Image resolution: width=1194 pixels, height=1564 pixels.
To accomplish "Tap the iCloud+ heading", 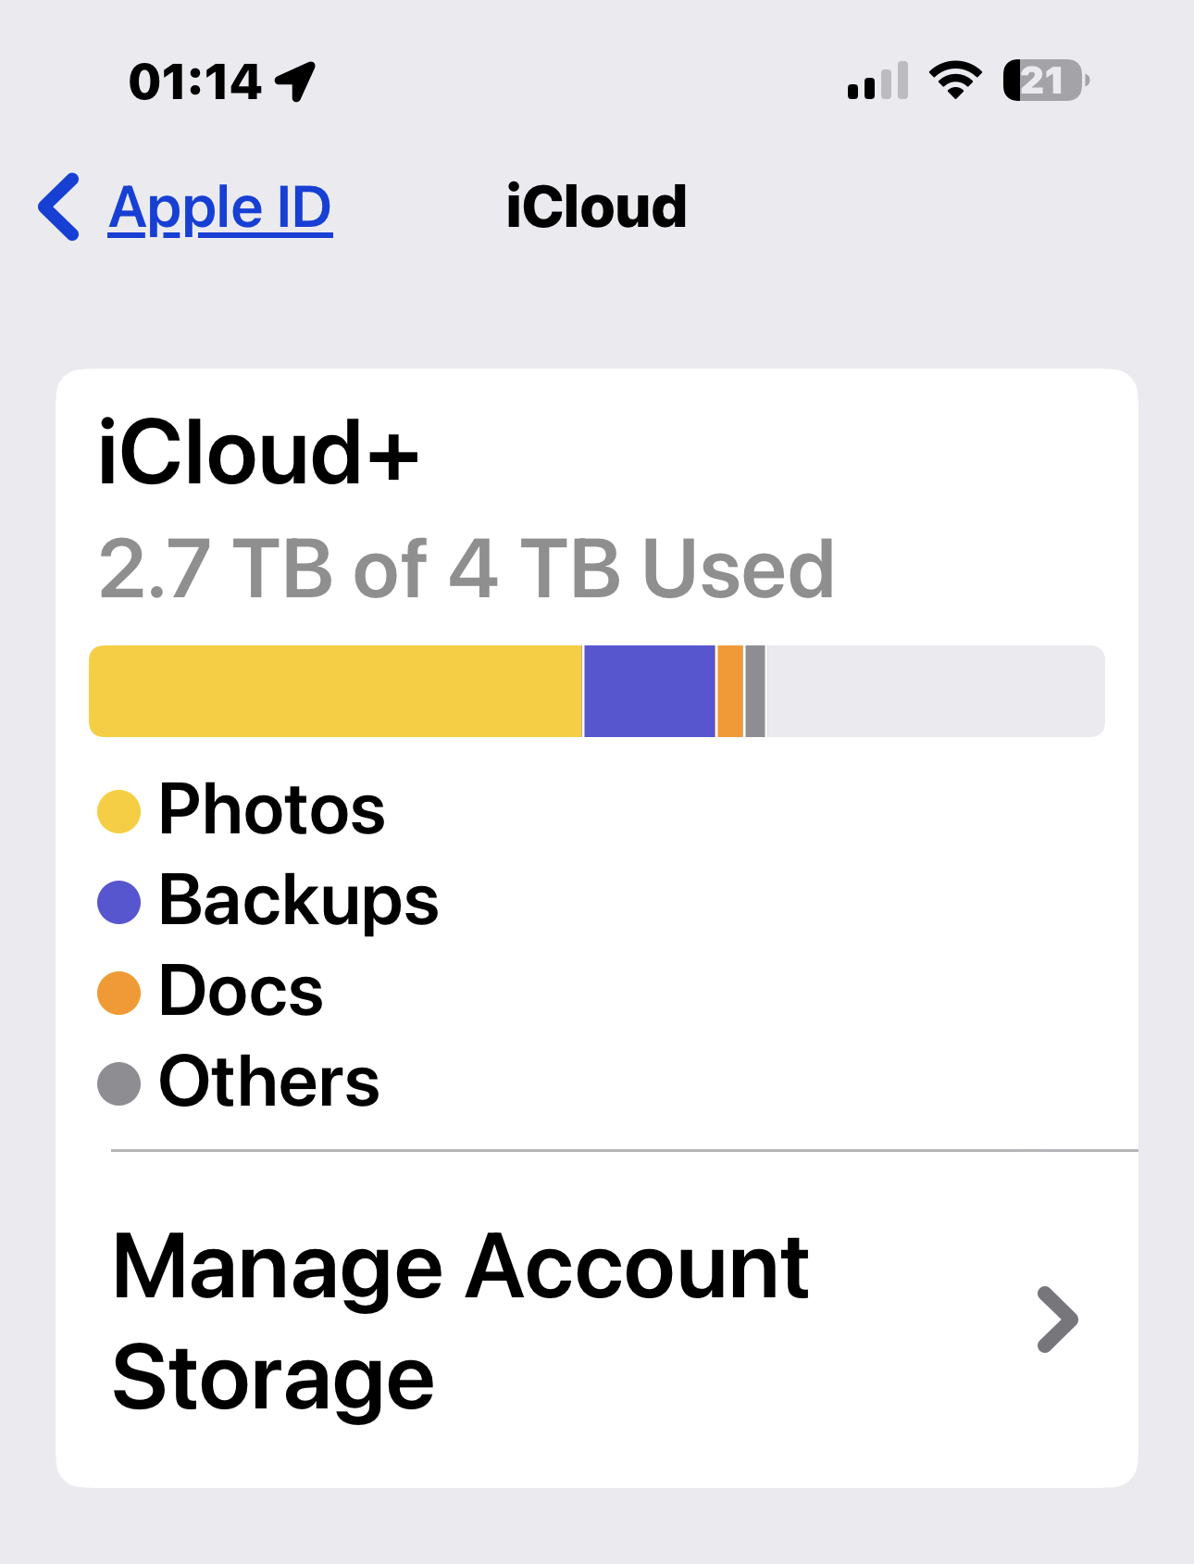I will click(258, 453).
